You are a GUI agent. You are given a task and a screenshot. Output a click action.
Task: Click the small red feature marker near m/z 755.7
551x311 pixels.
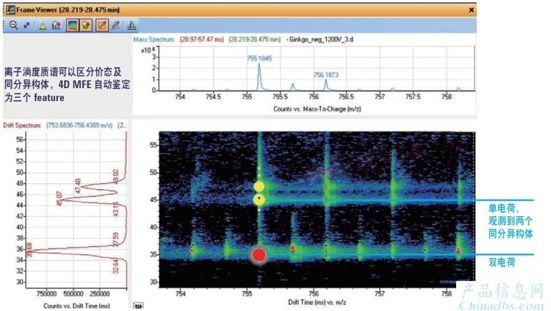coord(293,249)
